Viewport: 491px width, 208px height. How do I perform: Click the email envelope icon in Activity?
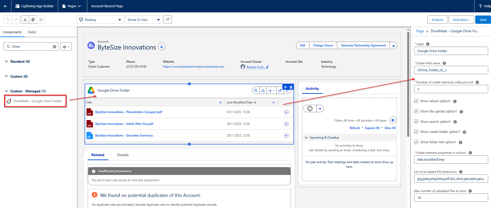click(x=310, y=109)
